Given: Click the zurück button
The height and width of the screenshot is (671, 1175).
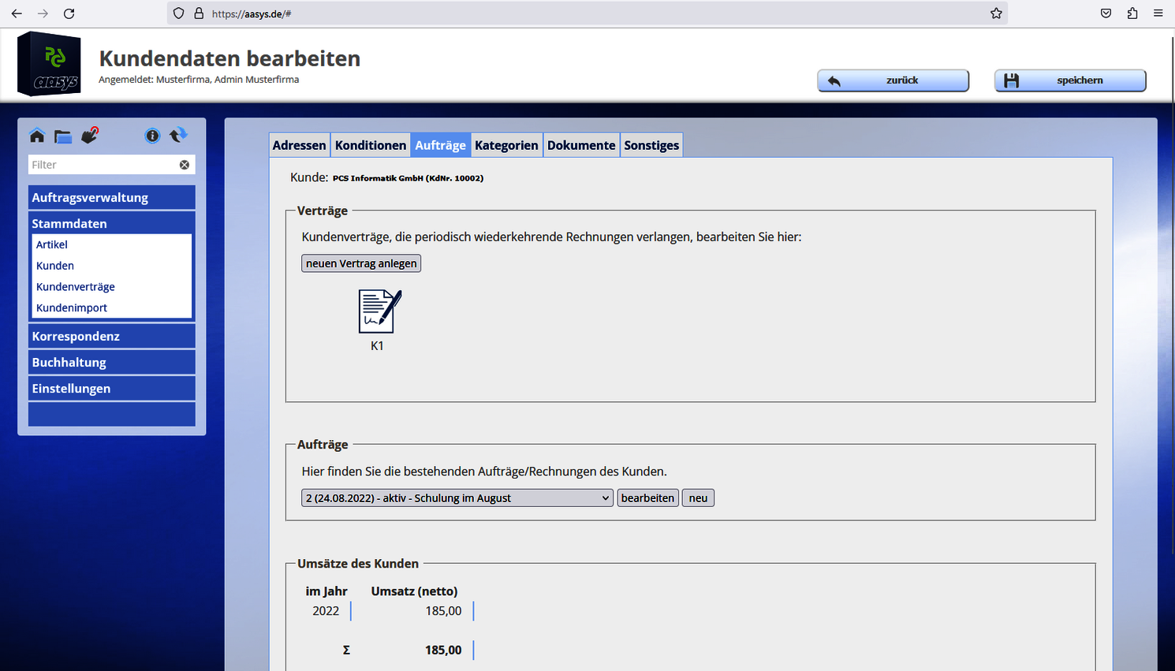Looking at the screenshot, I should coord(893,80).
